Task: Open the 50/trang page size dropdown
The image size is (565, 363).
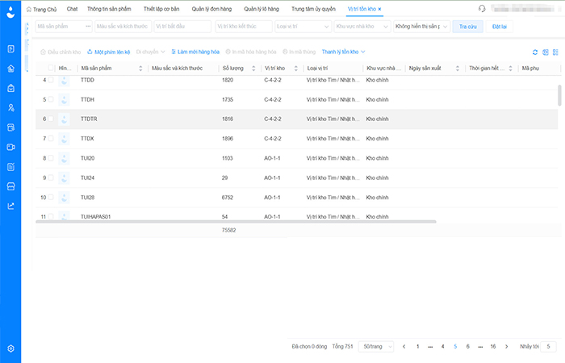Action: tap(375, 346)
